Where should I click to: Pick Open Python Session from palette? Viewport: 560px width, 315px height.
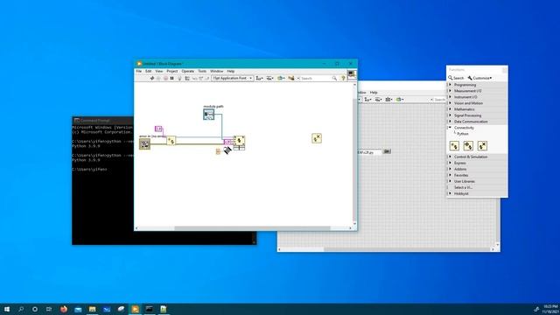(454, 146)
